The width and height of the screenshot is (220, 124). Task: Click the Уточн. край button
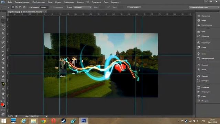134,7
